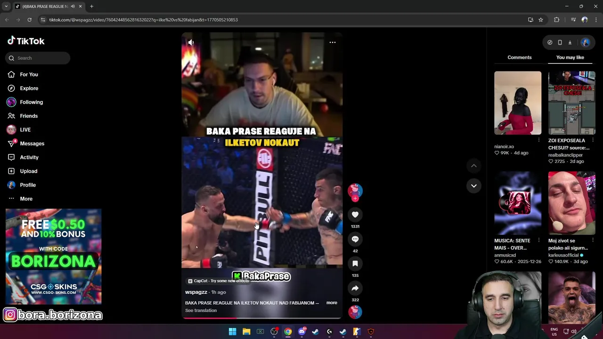Follow the creator via the red plus badge
Viewport: 603px width, 339px height.
[x=355, y=199]
